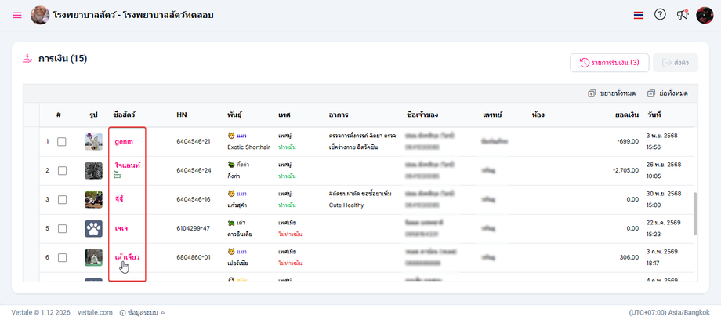
Task: Click the disabled send queue button
Action: pos(675,63)
